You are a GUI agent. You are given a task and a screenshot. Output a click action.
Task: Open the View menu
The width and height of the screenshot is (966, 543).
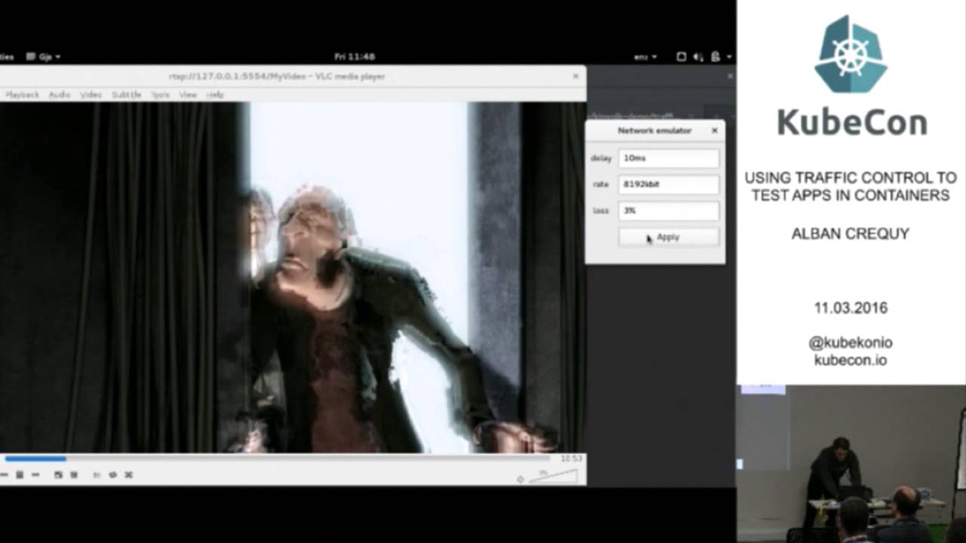click(x=188, y=95)
